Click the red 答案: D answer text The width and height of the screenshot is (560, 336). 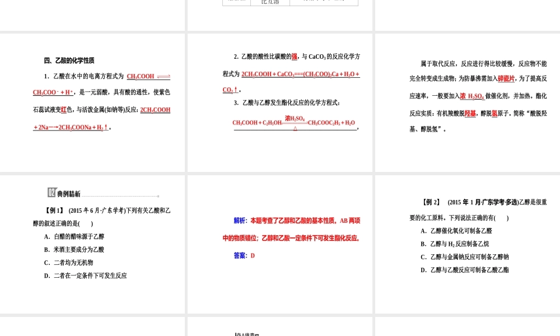click(x=245, y=255)
